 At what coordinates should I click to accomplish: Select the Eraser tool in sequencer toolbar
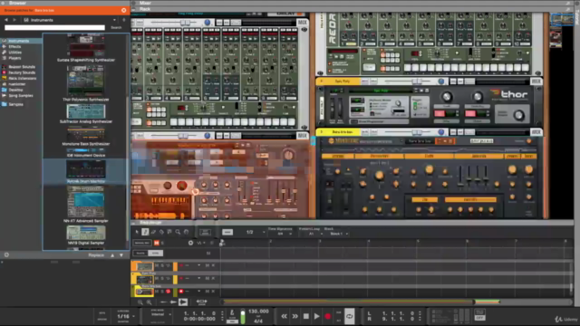pyautogui.click(x=153, y=232)
